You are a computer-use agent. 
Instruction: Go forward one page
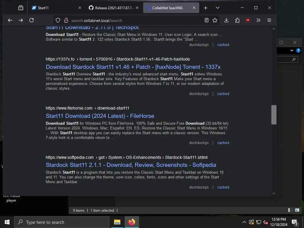(21, 20)
